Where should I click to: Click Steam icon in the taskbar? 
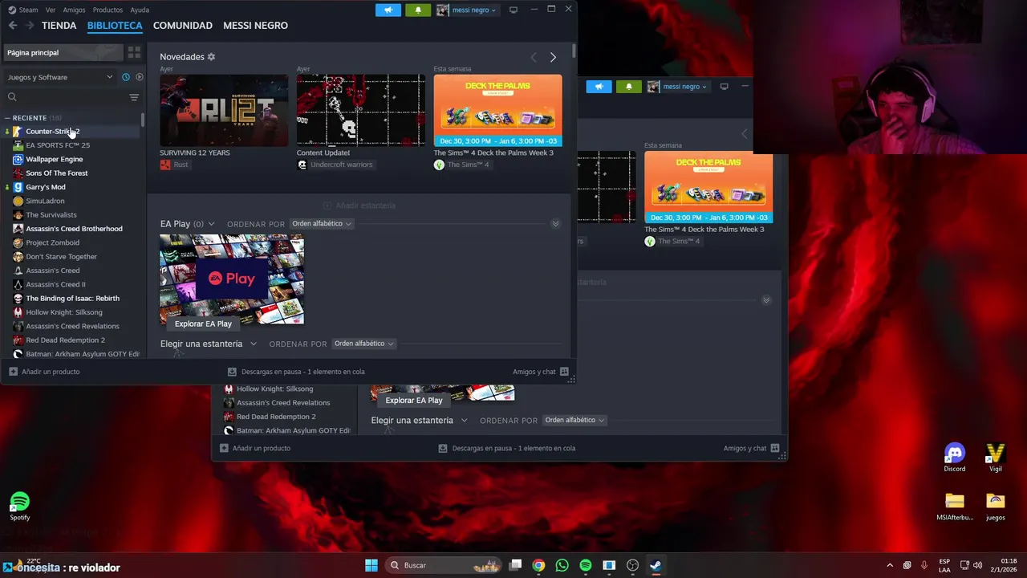point(656,565)
